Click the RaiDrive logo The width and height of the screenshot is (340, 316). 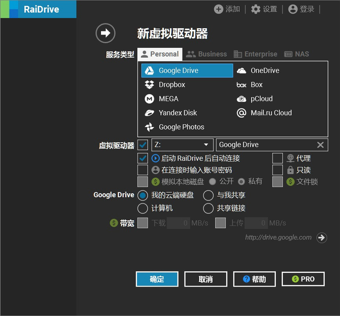[38, 9]
